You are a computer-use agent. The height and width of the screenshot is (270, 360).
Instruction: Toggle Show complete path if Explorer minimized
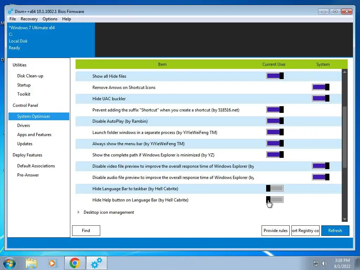tap(275, 155)
